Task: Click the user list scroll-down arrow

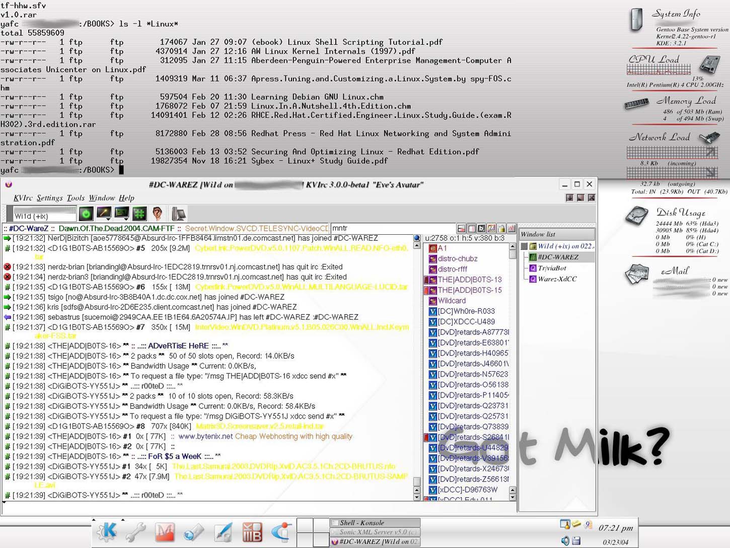Action: pos(513,498)
